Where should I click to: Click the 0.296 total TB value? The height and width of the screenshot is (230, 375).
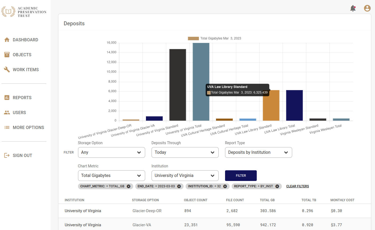coord(308,211)
